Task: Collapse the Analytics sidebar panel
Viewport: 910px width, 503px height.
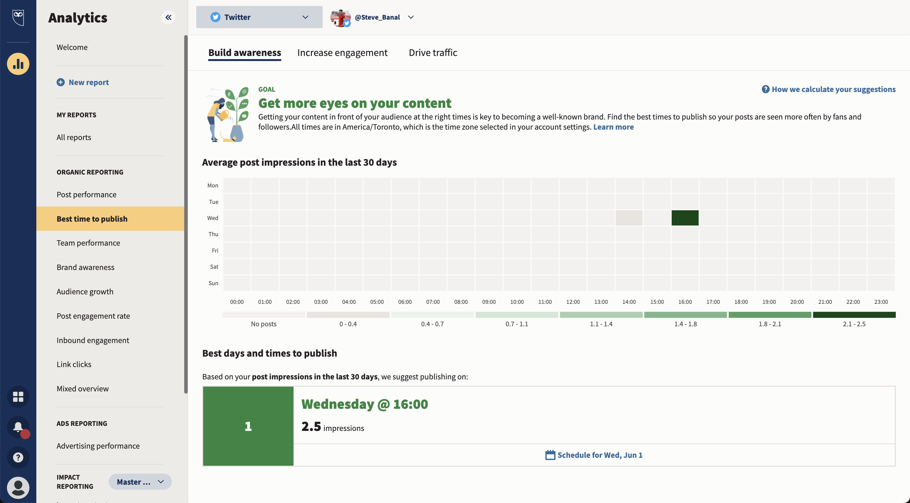Action: click(168, 17)
